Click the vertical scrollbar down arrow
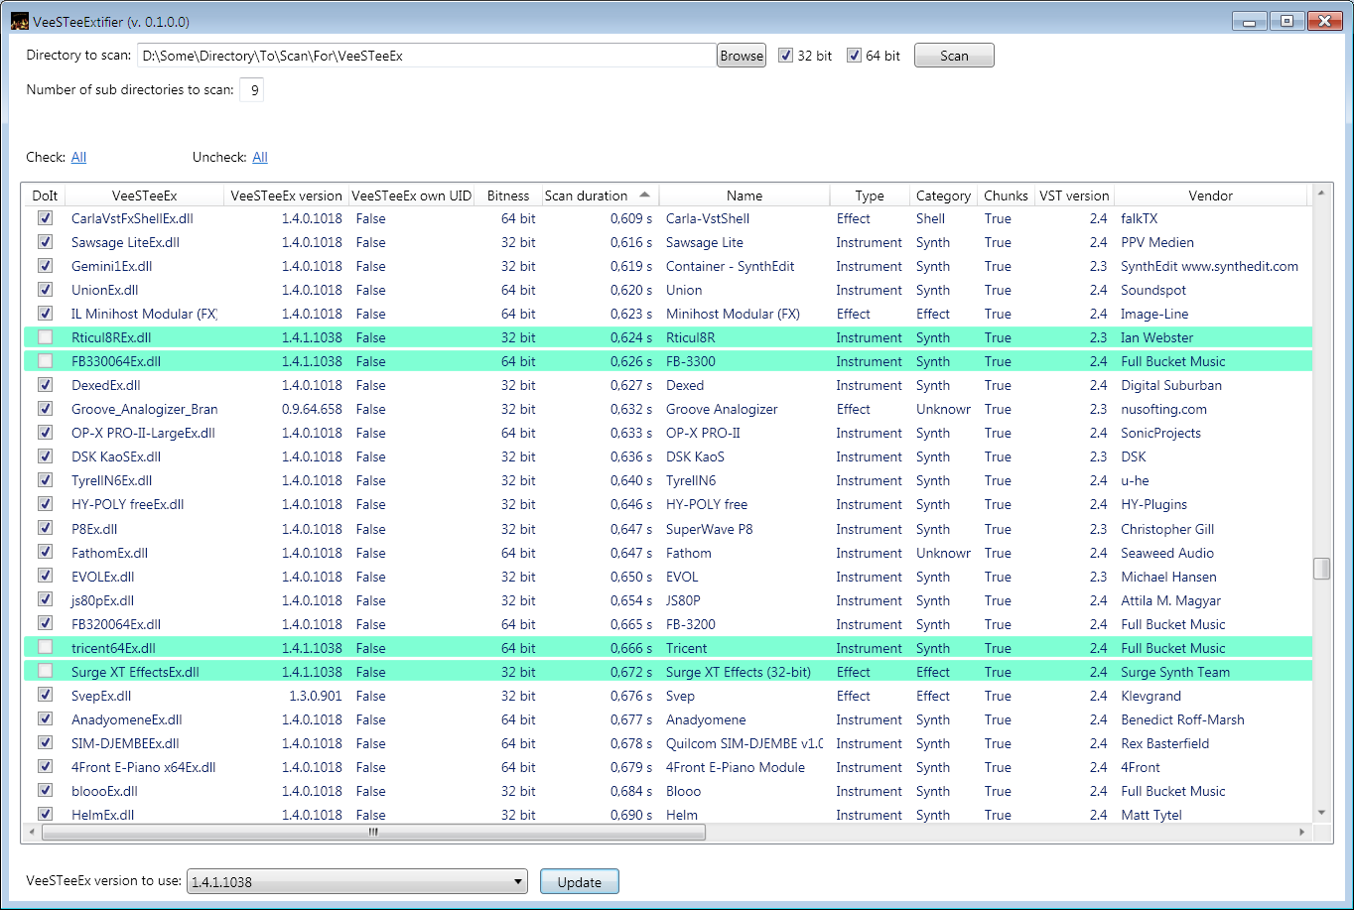 click(1321, 812)
